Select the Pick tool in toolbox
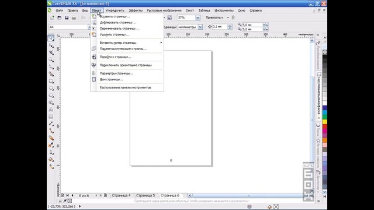 (x=51, y=38)
